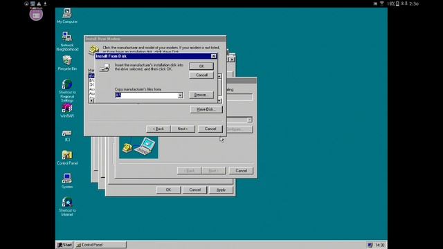Close the Install From Disk dialog
The height and width of the screenshot is (249, 443).
coord(214,56)
